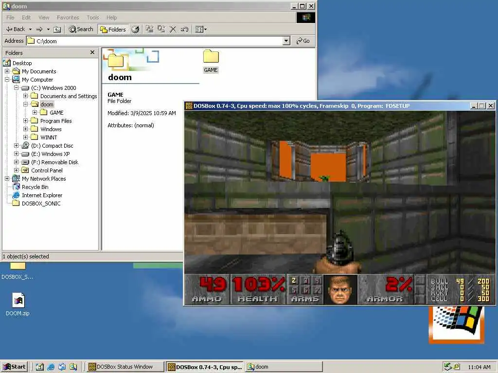Close the Folders pane with X
The height and width of the screenshot is (373, 498).
pyautogui.click(x=92, y=52)
